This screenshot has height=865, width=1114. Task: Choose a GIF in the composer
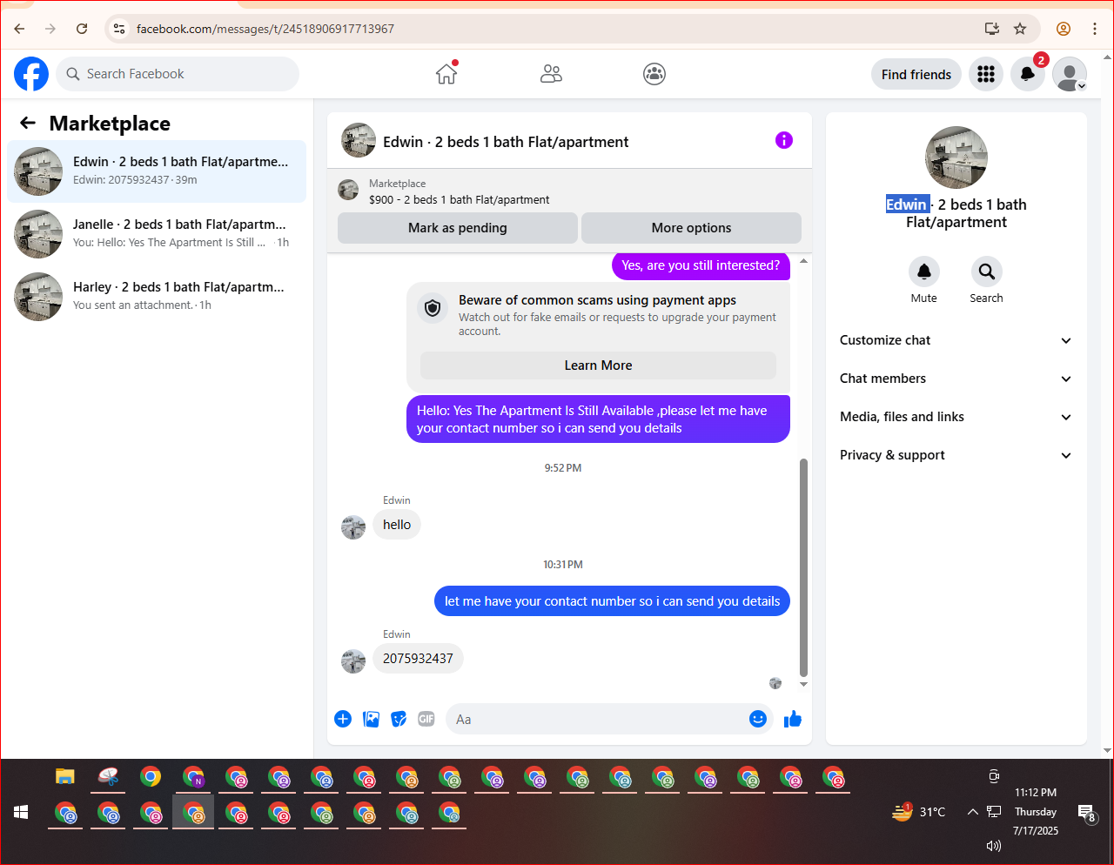pyautogui.click(x=426, y=719)
